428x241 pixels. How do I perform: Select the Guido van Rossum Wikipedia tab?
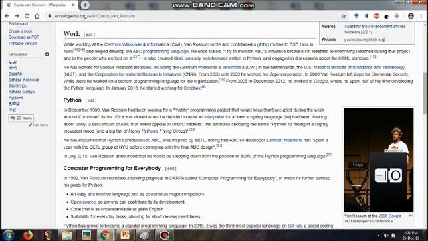point(39,5)
